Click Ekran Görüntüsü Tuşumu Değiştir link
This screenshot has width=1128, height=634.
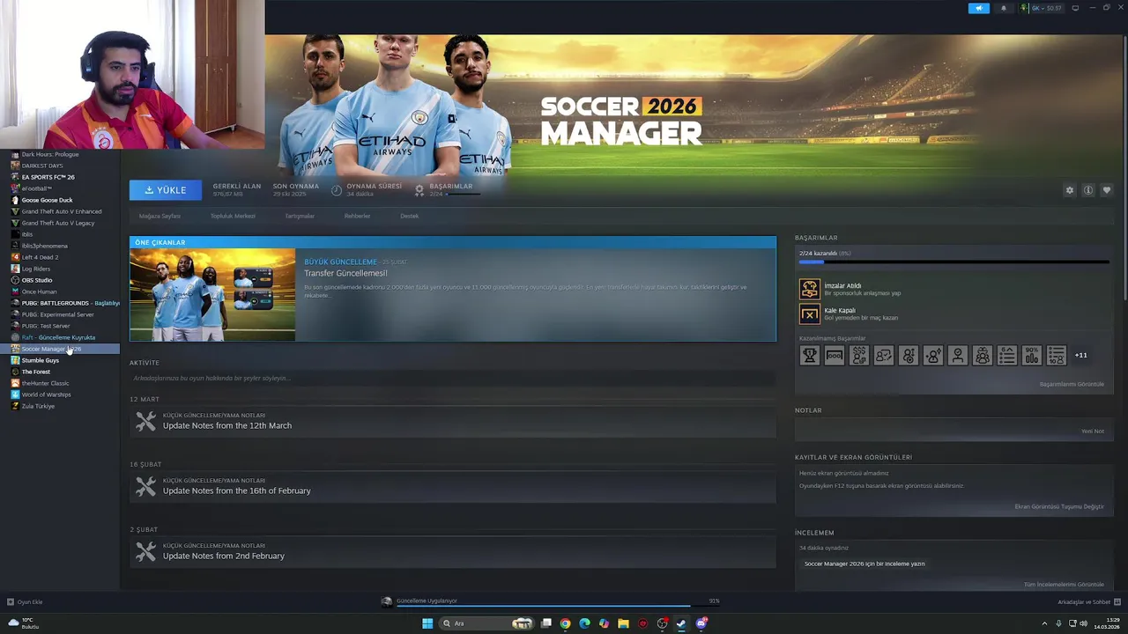[x=1059, y=506]
